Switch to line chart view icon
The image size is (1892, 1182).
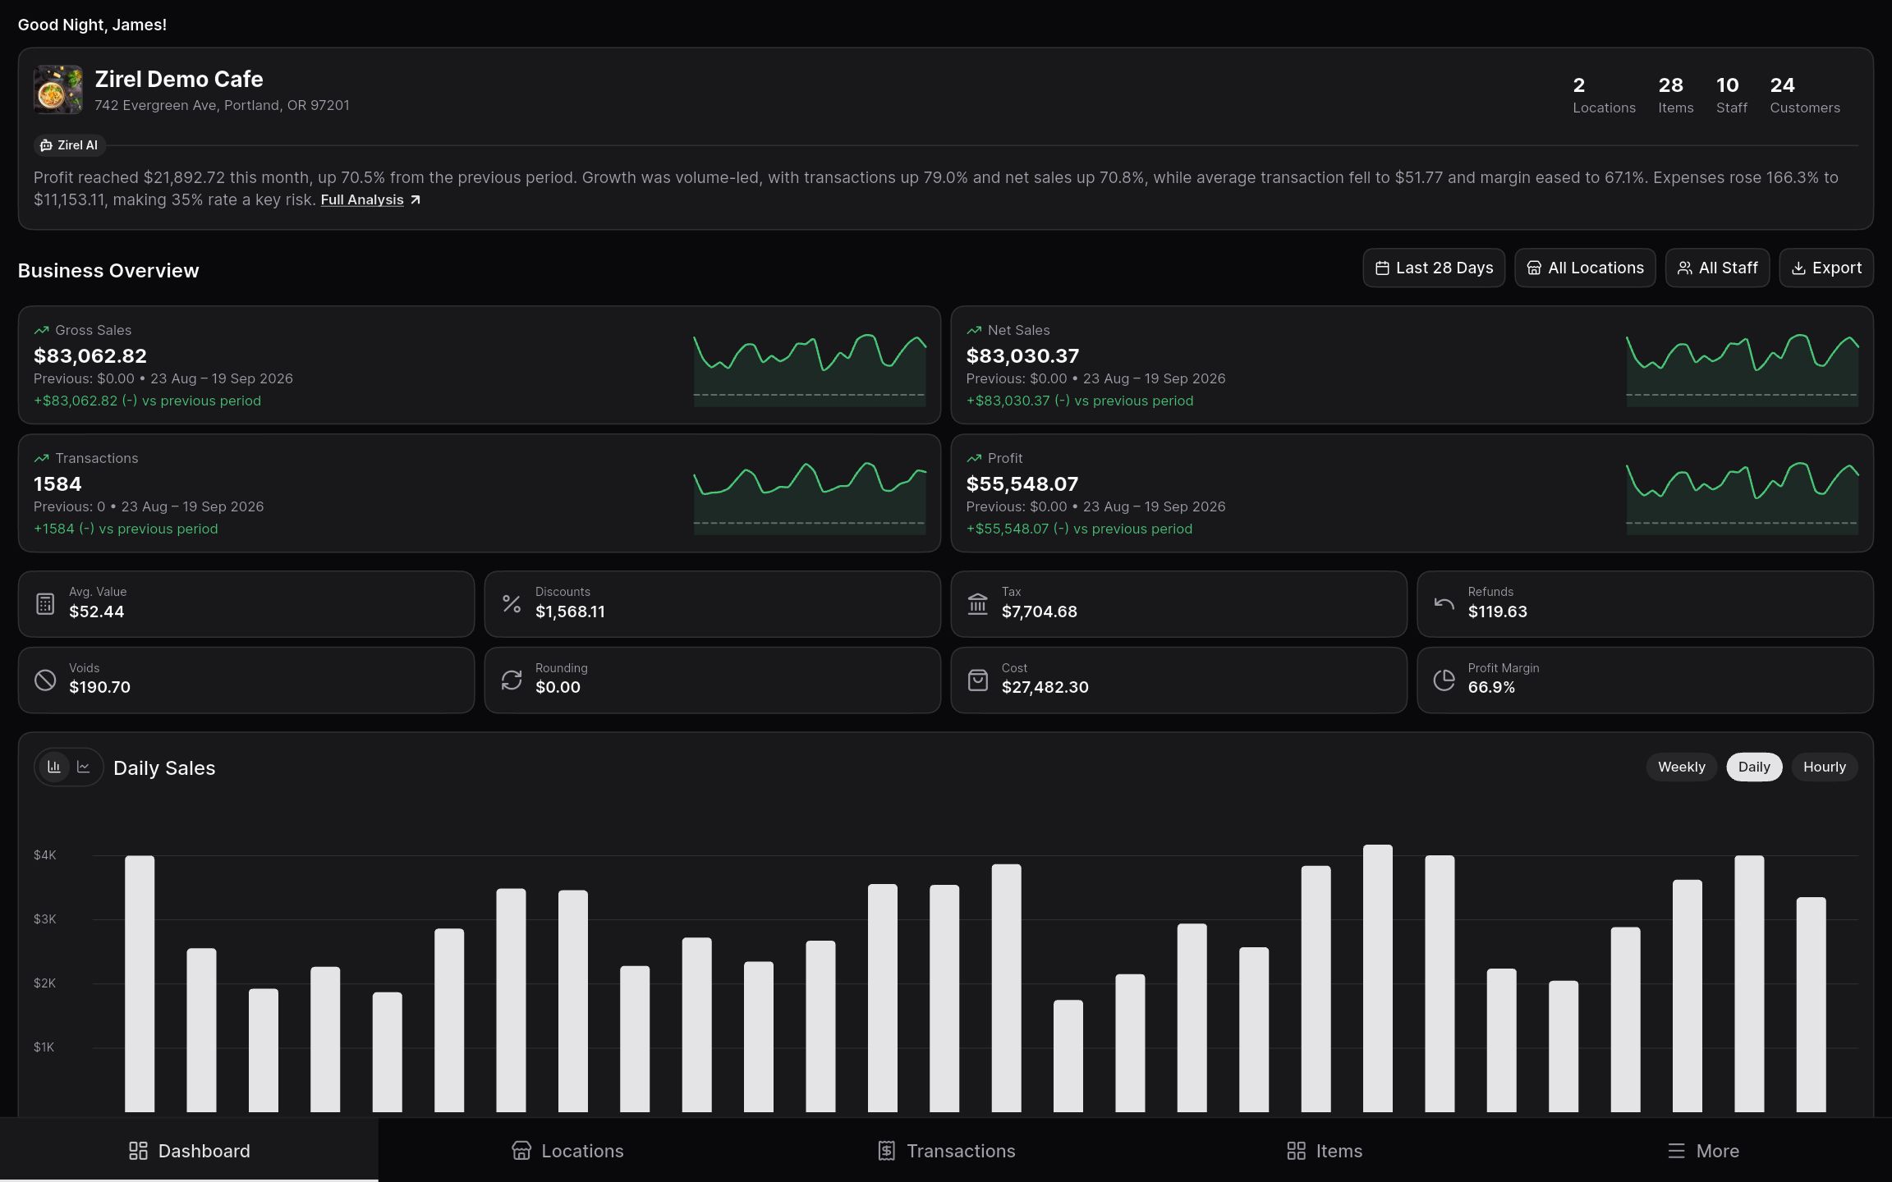pos(84,767)
